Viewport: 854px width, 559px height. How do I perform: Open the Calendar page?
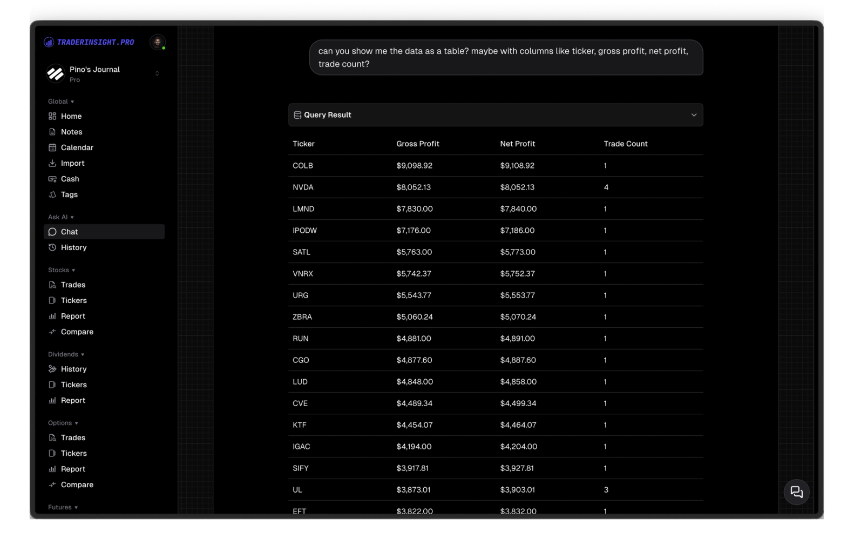[77, 147]
